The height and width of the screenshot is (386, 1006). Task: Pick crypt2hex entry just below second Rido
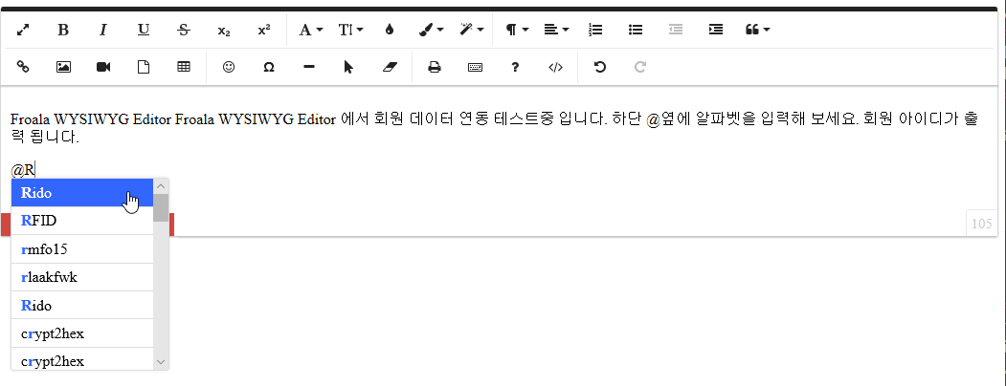pyautogui.click(x=82, y=333)
